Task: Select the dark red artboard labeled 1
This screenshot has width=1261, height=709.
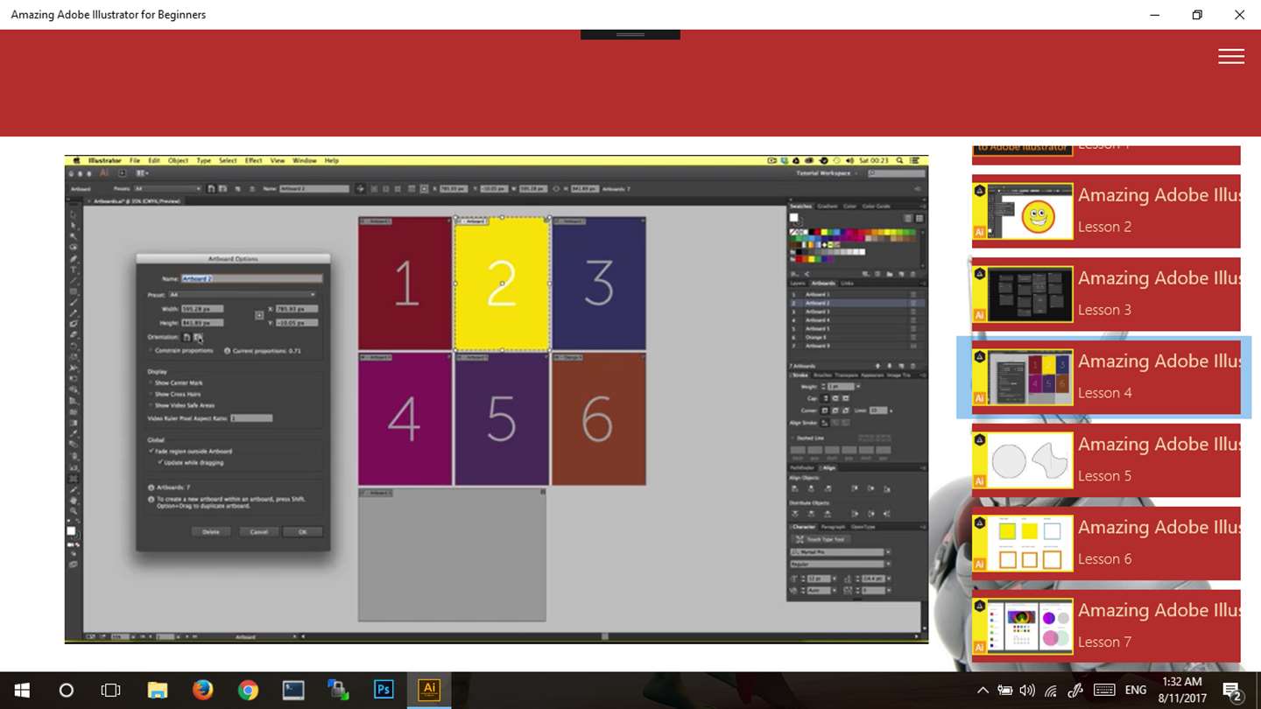Action: tap(405, 283)
